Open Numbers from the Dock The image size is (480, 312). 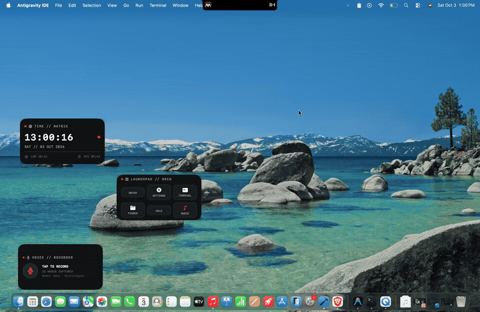pyautogui.click(x=240, y=301)
